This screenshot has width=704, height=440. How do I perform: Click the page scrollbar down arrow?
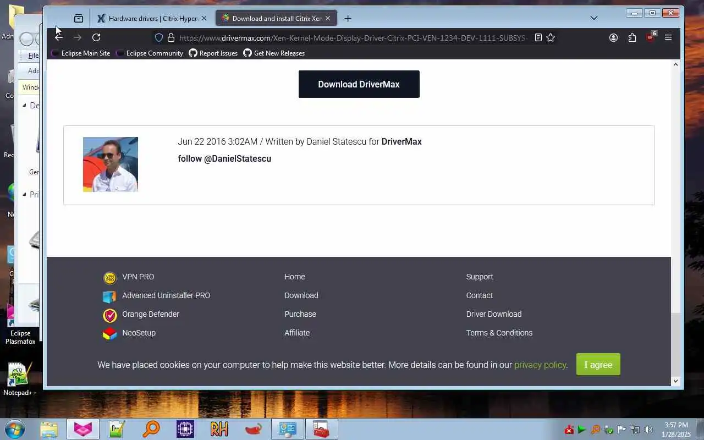point(676,381)
